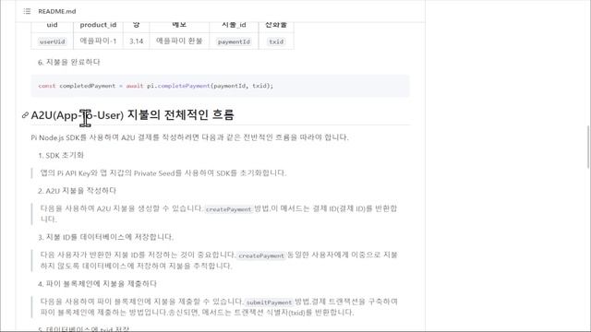Click list item '6. 지불을 완료하다'

(69, 62)
